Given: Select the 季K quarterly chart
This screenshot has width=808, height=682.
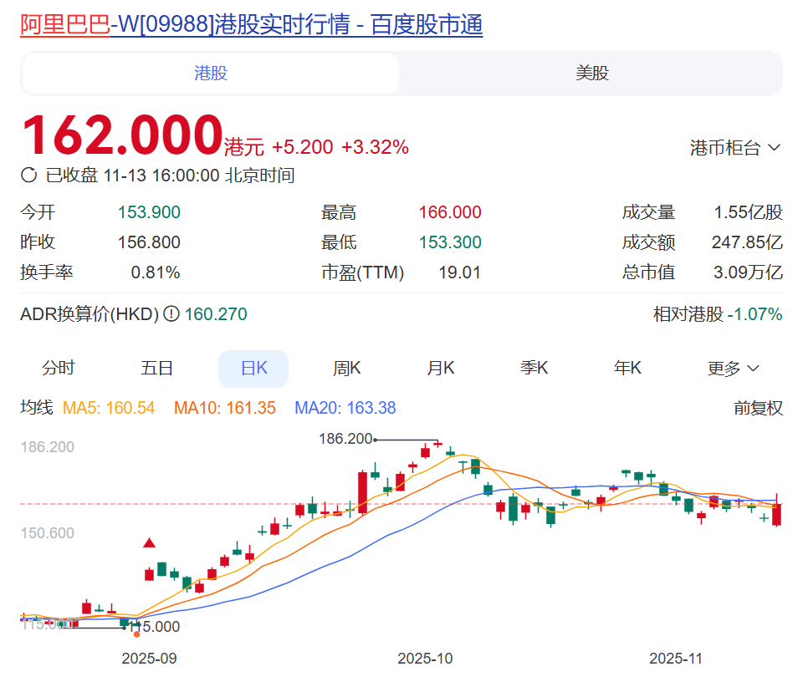Looking at the screenshot, I should (x=534, y=367).
